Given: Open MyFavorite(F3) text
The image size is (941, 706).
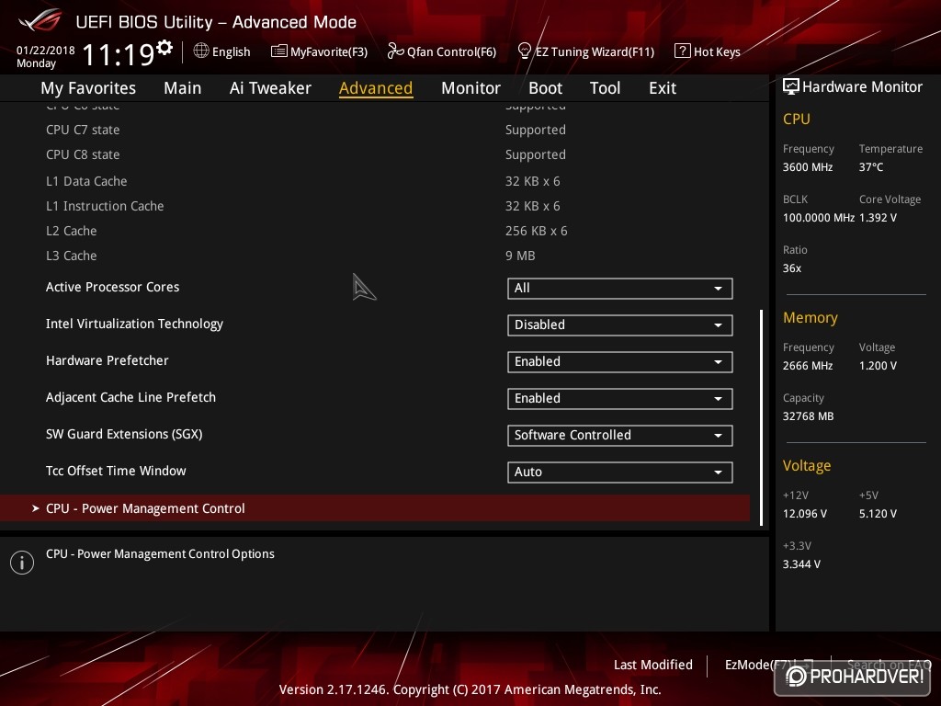Looking at the screenshot, I should click(x=329, y=52).
